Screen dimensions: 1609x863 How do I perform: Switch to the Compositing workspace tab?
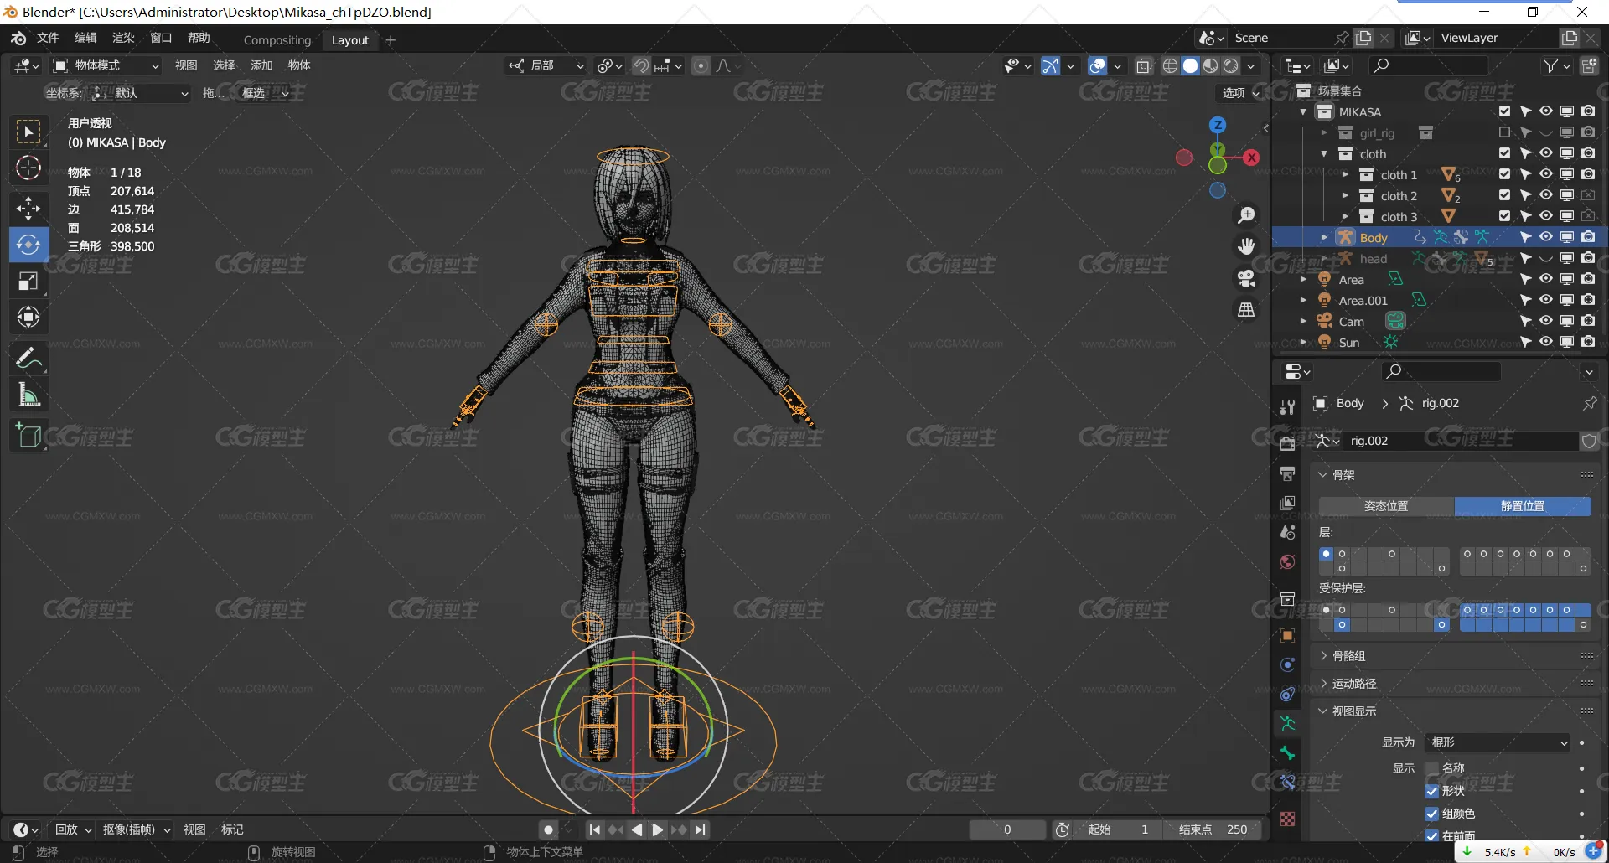coord(277,40)
